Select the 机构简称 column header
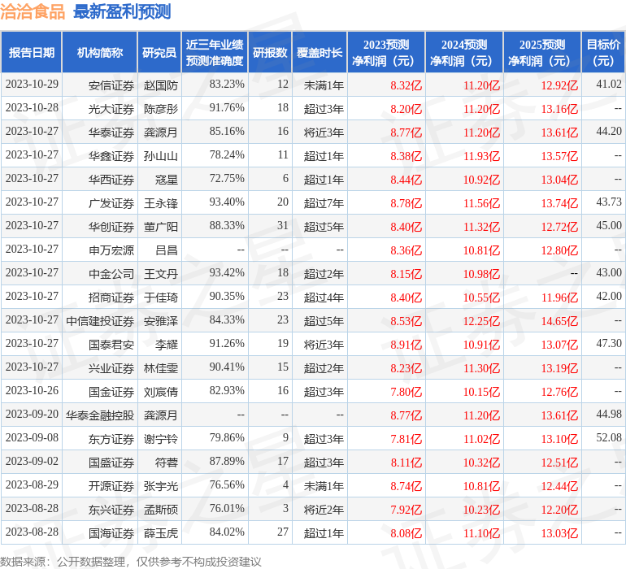This screenshot has height=569, width=626. pyautogui.click(x=100, y=52)
